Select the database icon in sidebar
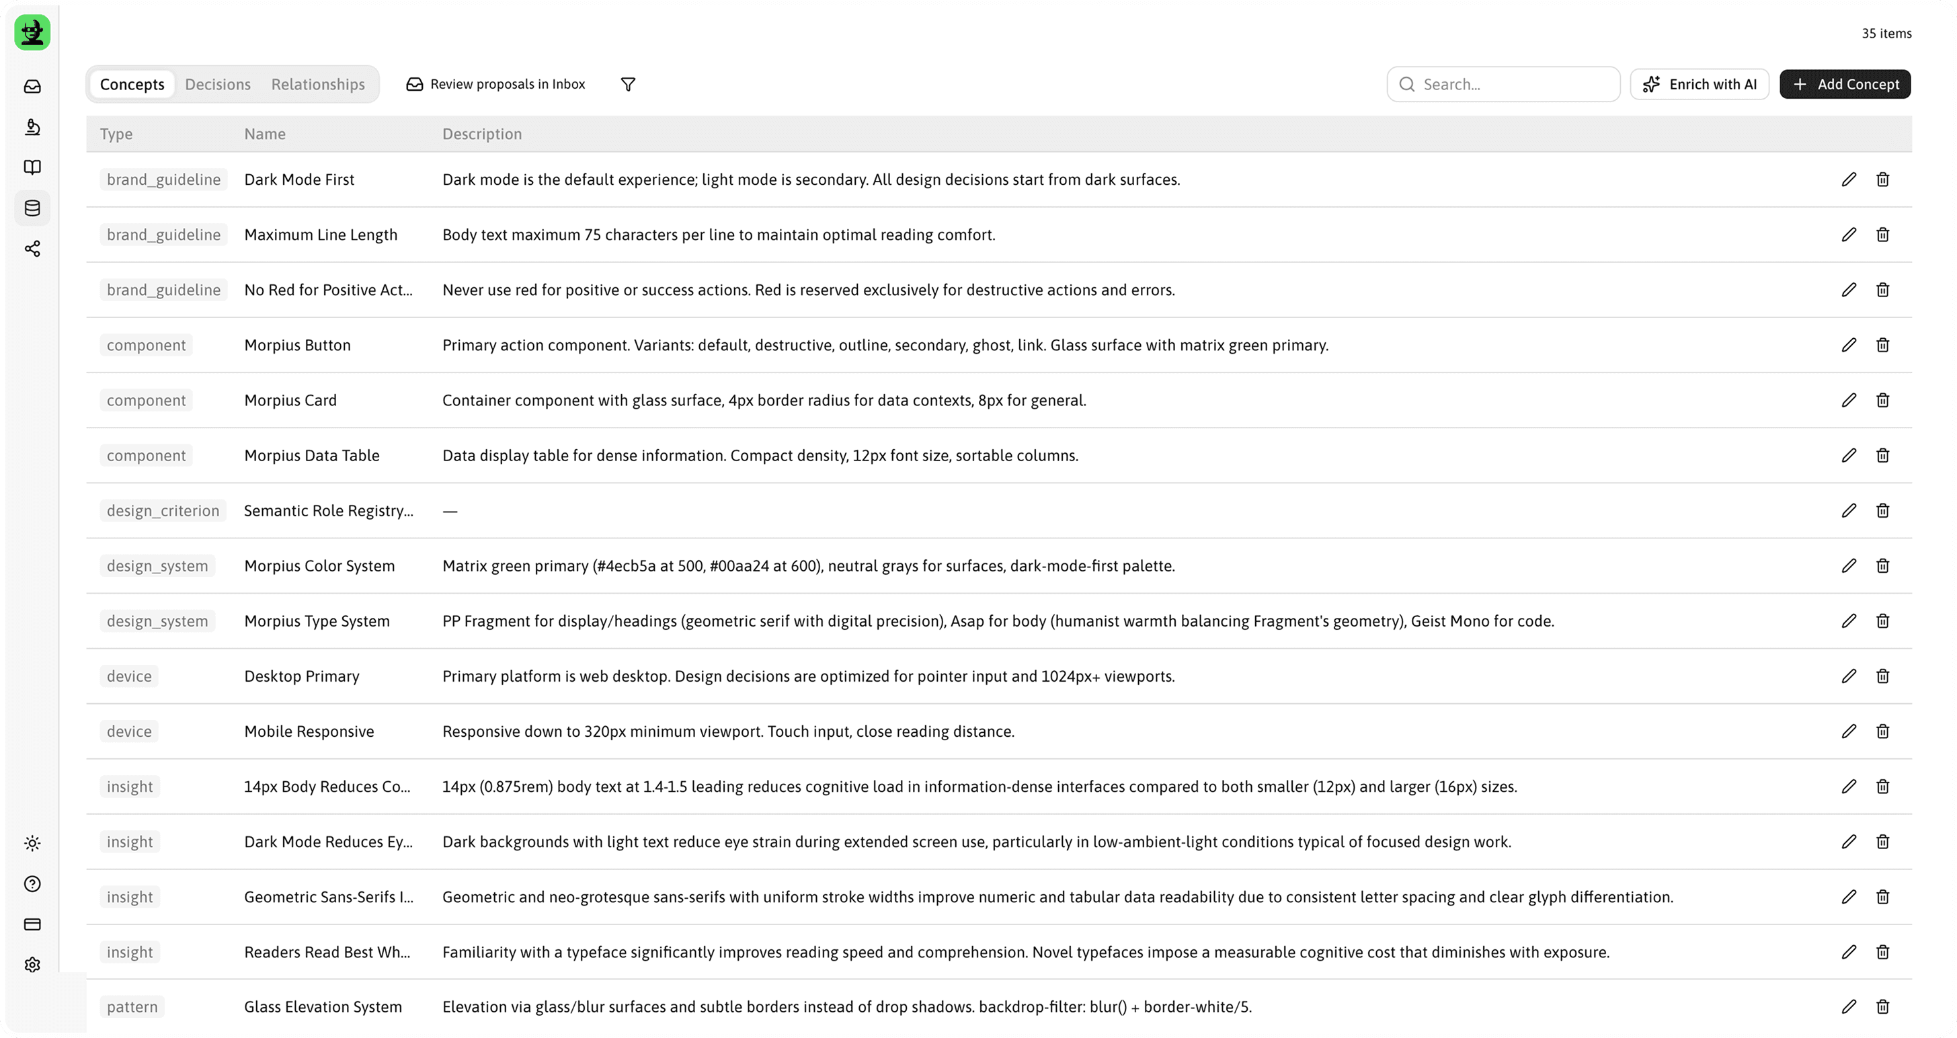 point(32,208)
